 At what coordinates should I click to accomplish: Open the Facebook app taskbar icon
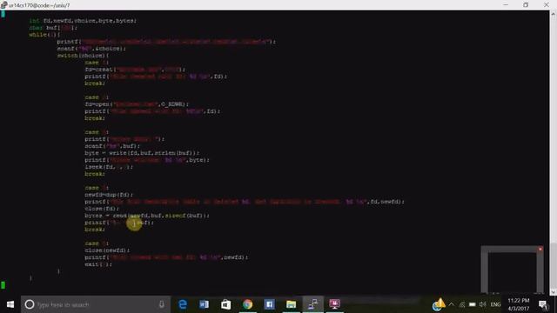pos(269,304)
